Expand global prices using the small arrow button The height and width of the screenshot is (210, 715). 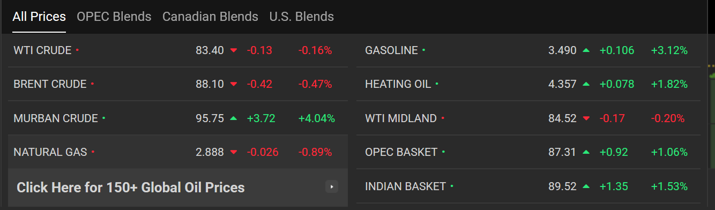(x=332, y=187)
